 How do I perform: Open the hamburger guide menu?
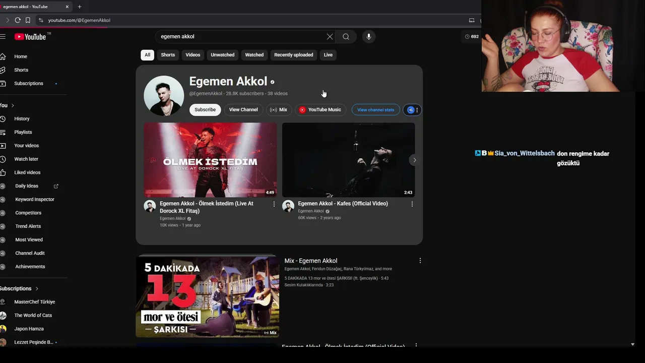(3, 36)
